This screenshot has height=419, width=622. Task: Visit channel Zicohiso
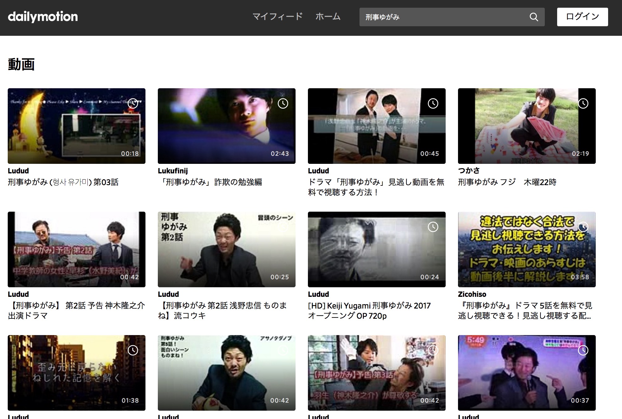(472, 294)
